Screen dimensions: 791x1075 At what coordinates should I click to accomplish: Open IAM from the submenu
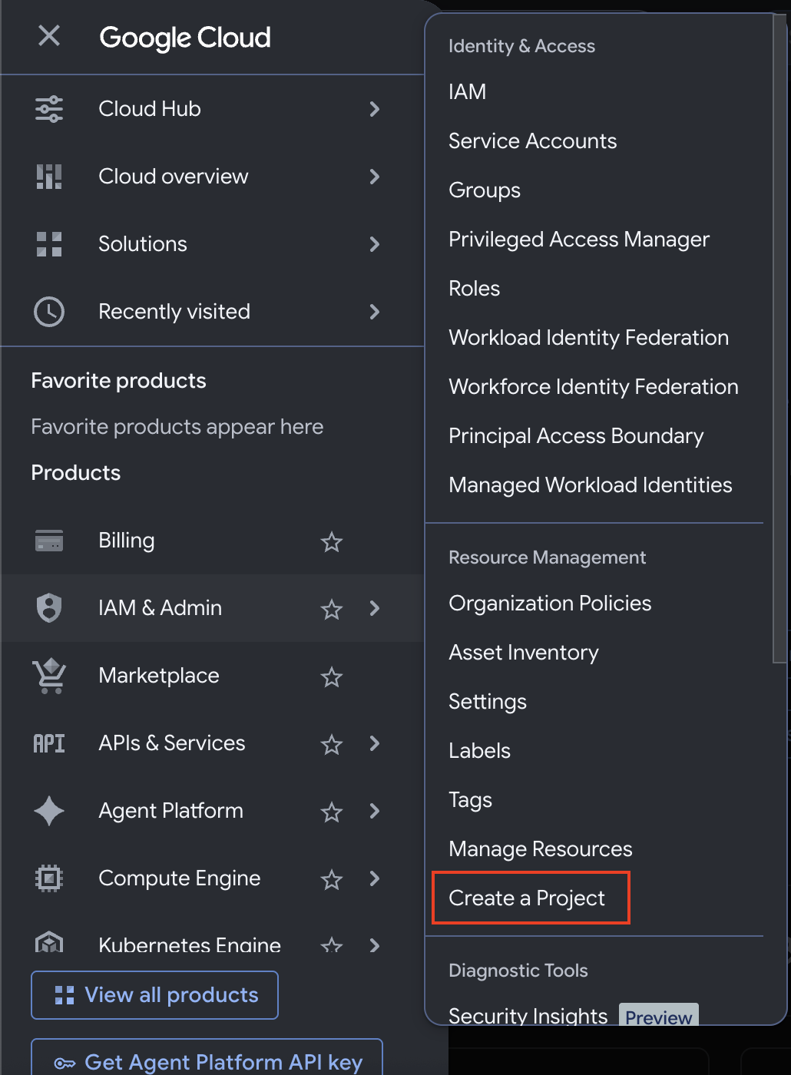468,92
